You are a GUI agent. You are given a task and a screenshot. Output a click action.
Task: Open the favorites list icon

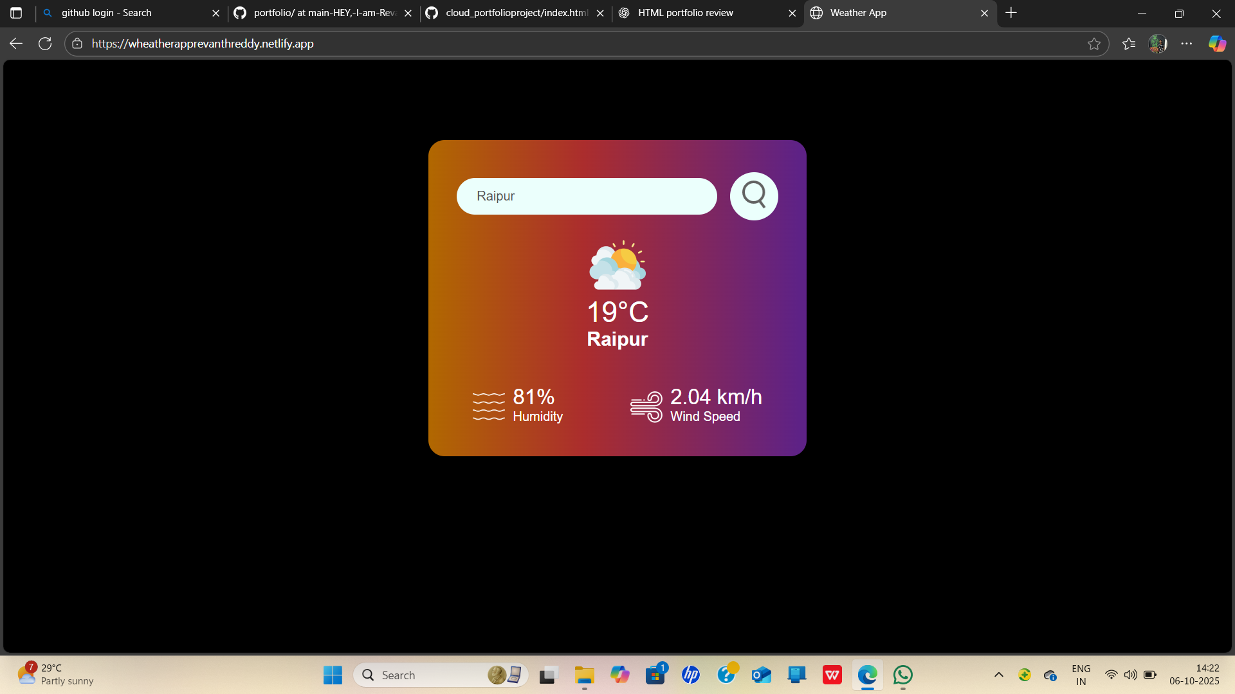tap(1129, 44)
